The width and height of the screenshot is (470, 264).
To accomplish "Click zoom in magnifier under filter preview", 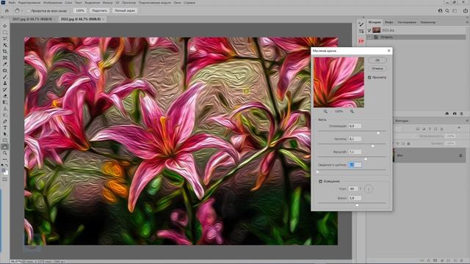I will pos(352,111).
